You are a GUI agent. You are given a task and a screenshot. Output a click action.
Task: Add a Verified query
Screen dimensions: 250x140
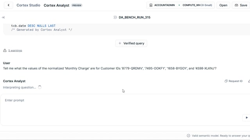(x=131, y=43)
